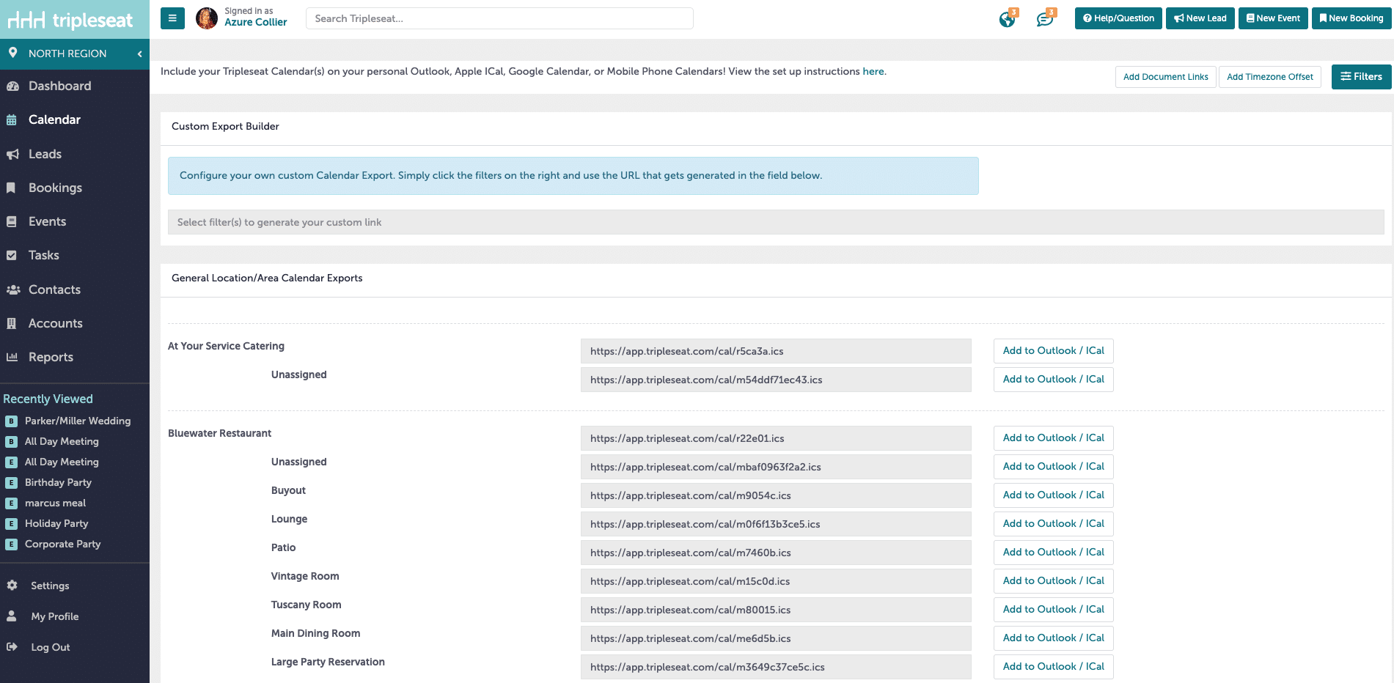
Task: Select the Patio calendar URL field
Action: coord(776,553)
